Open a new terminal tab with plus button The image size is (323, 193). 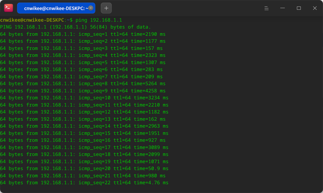click(x=106, y=8)
